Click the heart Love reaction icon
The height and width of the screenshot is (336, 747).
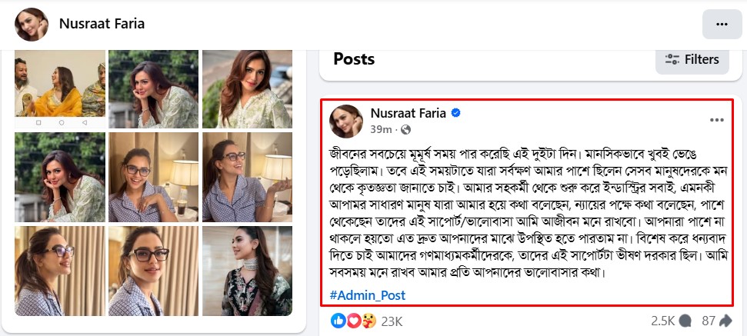pos(352,320)
